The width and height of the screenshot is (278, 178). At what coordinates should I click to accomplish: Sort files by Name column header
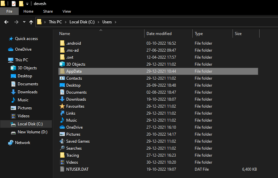[x=65, y=34]
